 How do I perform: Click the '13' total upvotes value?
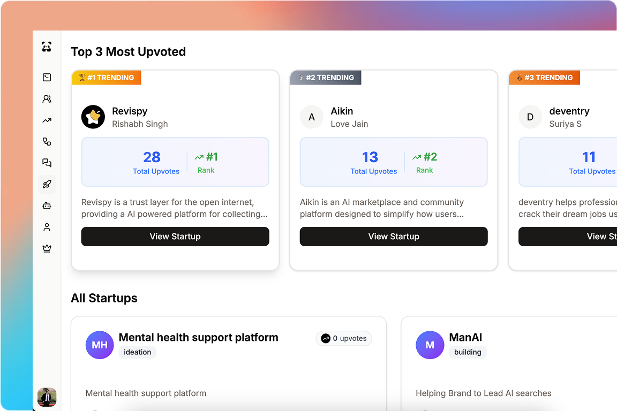coord(370,157)
